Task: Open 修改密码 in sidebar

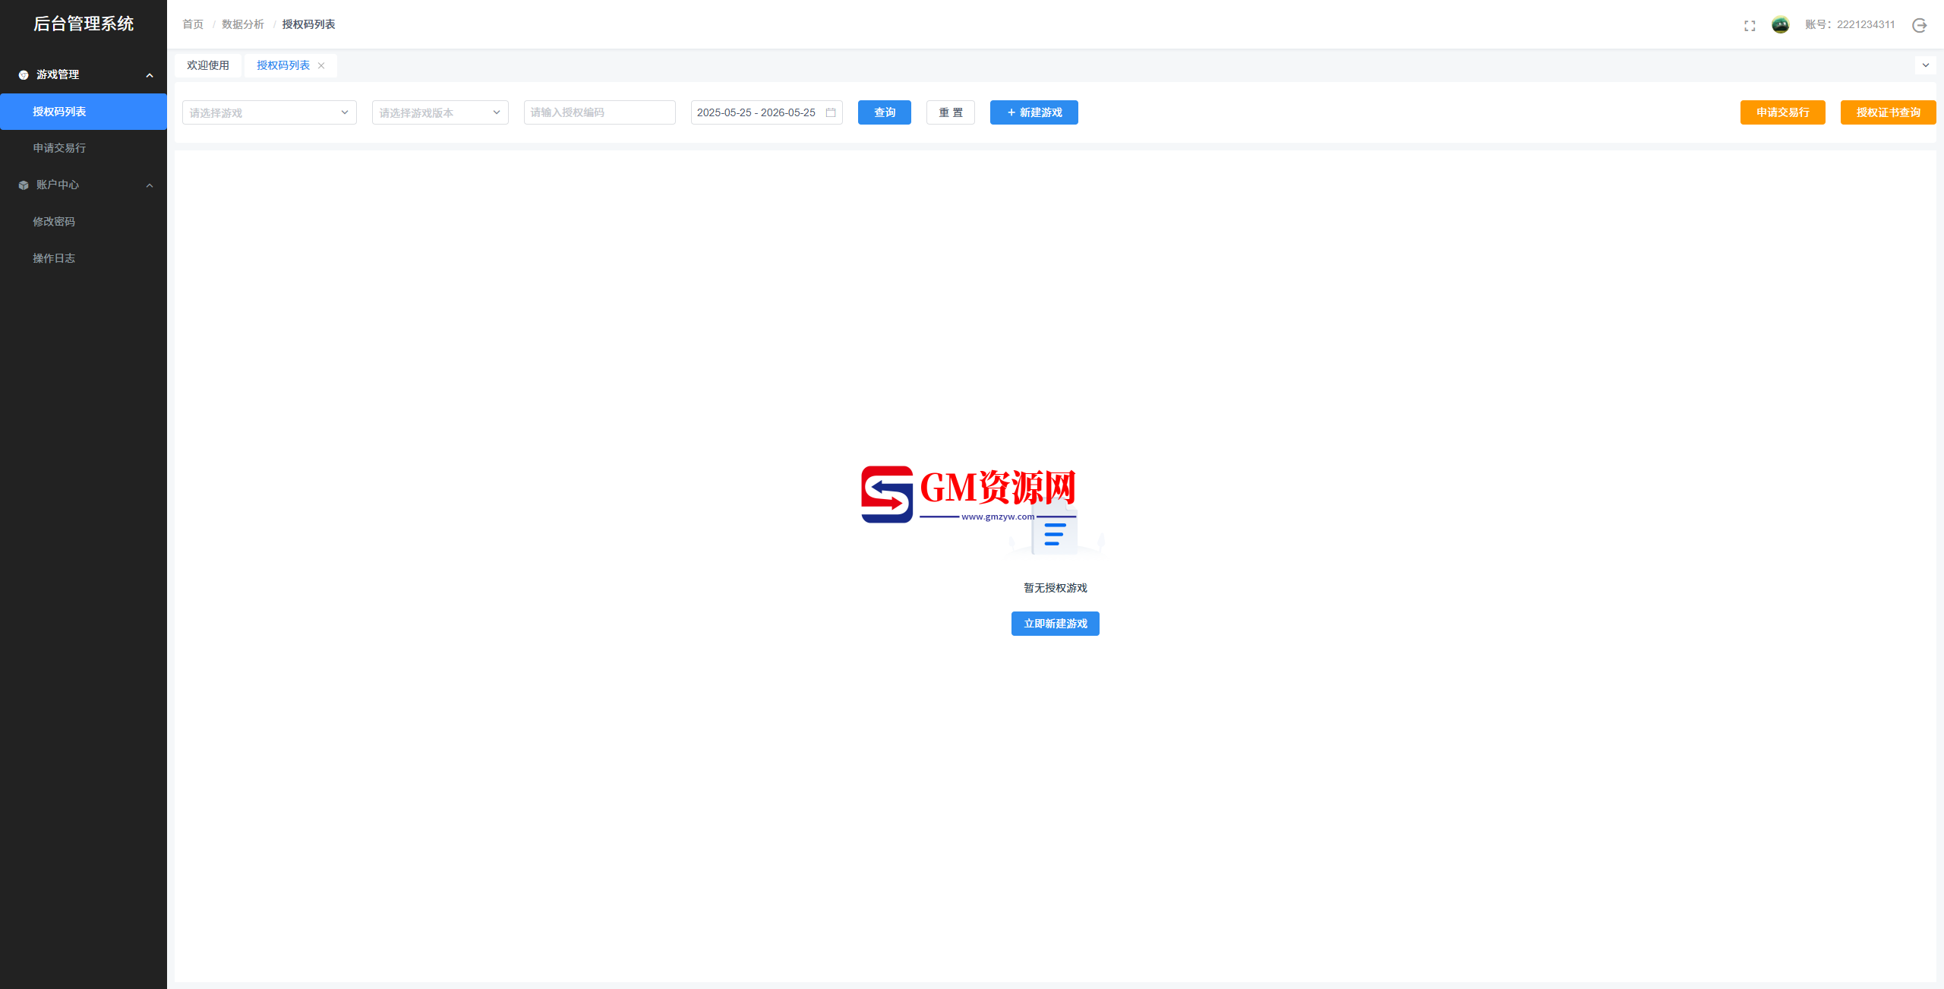Action: pos(84,222)
